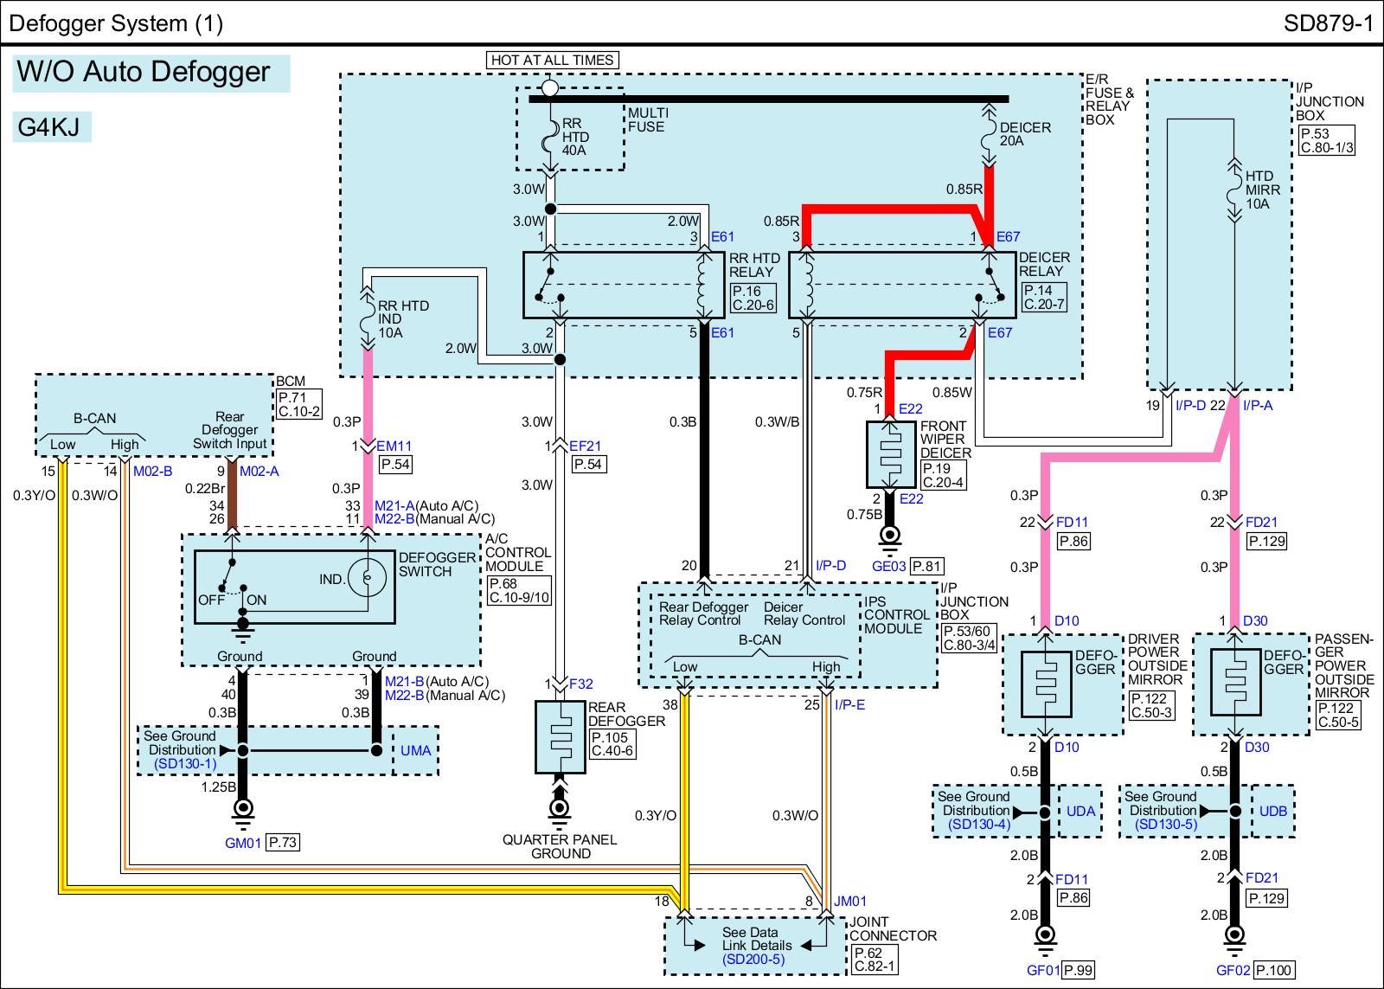The image size is (1384, 989).
Task: Open the SD200-5 data link details reference
Action: click(x=753, y=960)
